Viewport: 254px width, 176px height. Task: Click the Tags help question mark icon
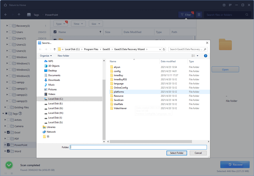coord(20,114)
